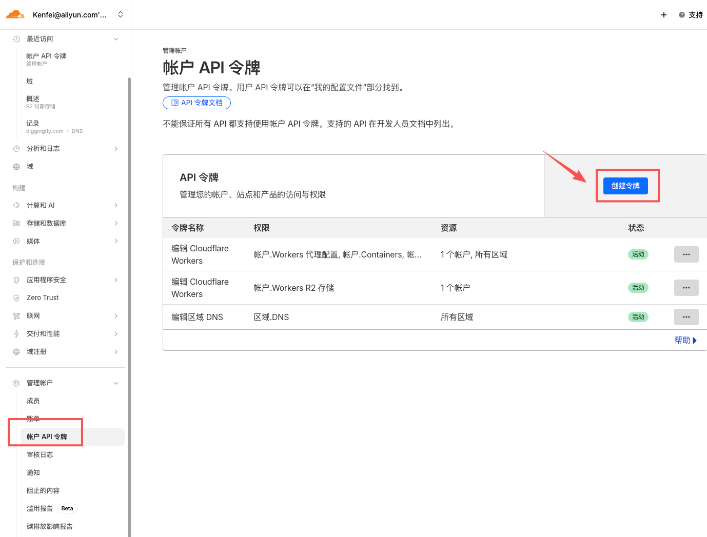Click the 创建令牌 button

625,186
